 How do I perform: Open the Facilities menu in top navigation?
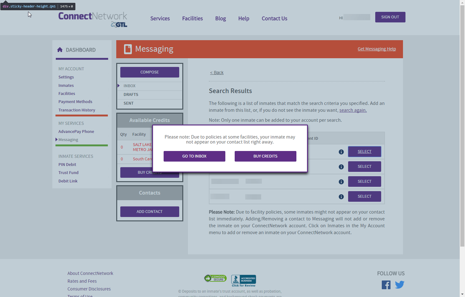click(193, 19)
